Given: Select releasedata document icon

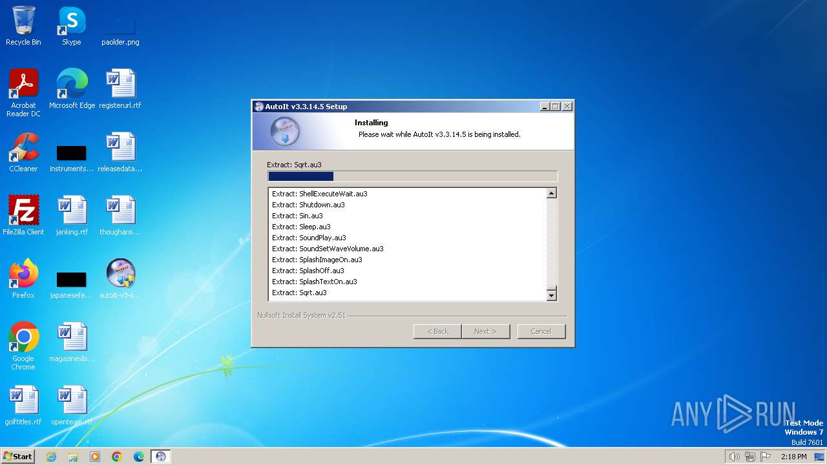Looking at the screenshot, I should pos(120,152).
